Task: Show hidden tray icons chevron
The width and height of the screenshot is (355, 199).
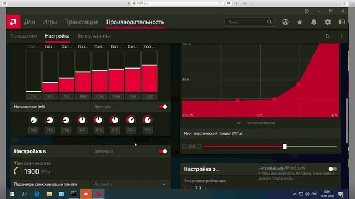Action: (x=295, y=194)
